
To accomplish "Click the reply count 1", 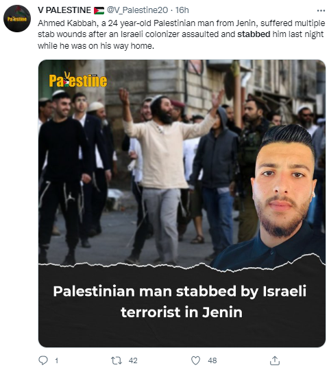I will click(x=56, y=360).
